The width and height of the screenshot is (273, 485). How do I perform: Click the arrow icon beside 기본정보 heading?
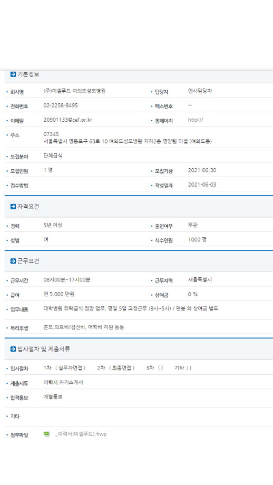tap(13, 74)
